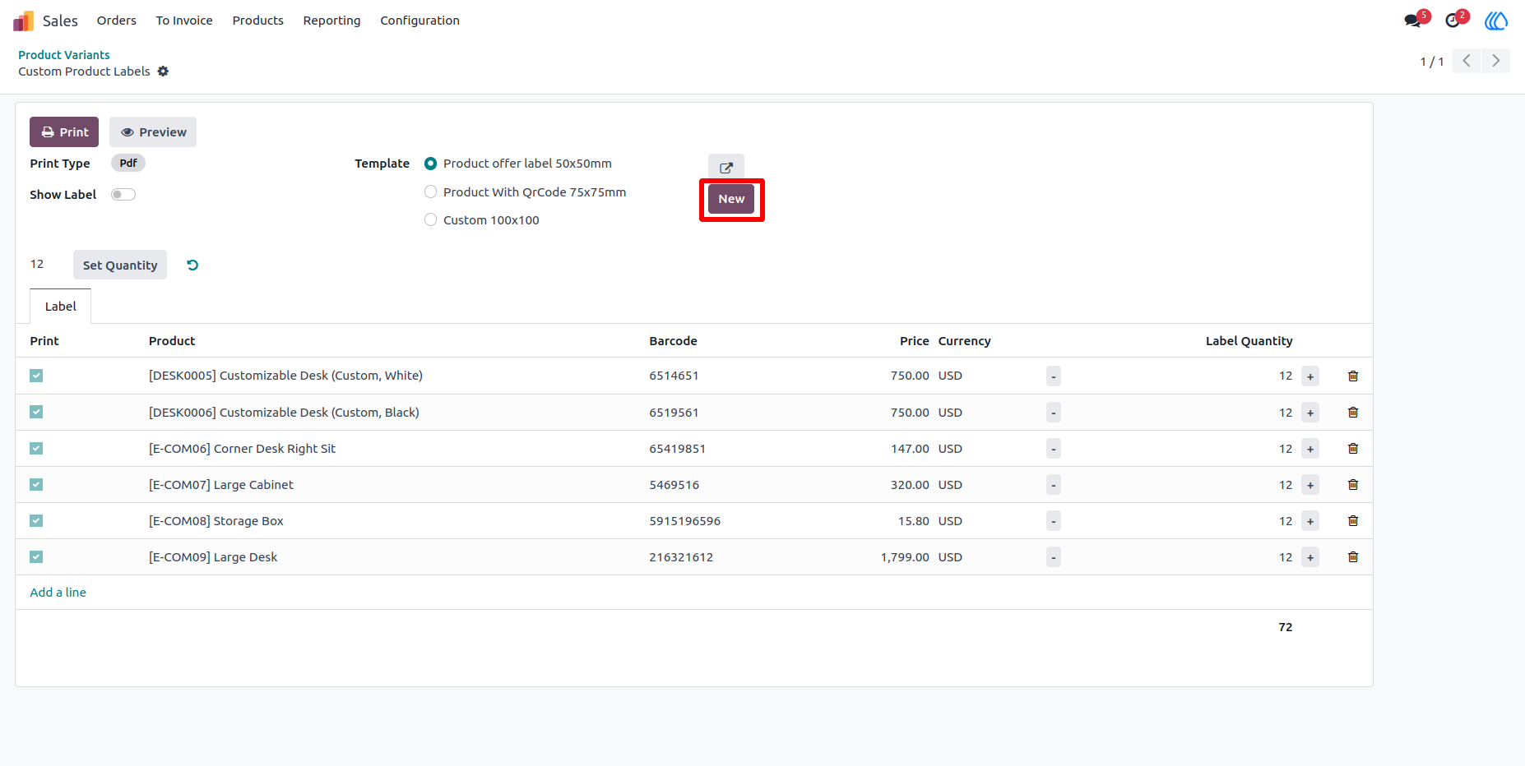The image size is (1525, 766).
Task: Click Add a line link
Action: [58, 593]
